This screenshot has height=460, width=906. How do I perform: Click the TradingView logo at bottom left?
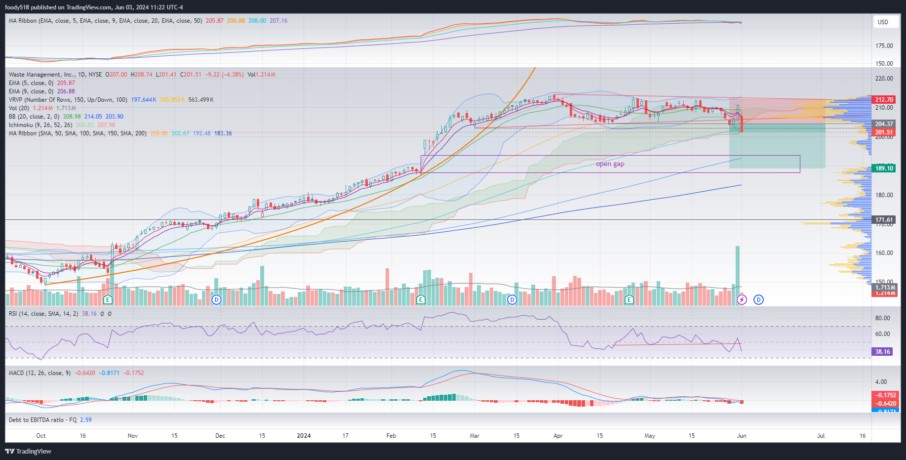coord(28,451)
